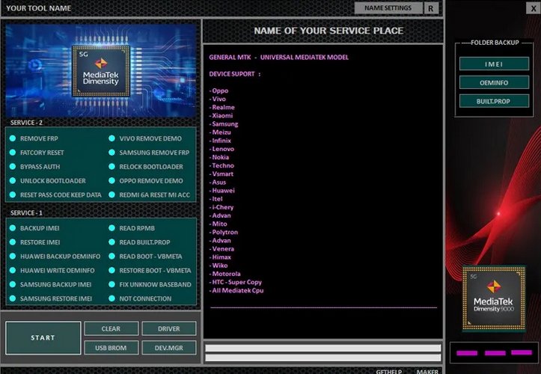The width and height of the screenshot is (541, 374).
Task: Click the Polytron entry in log
Action: coord(223,232)
